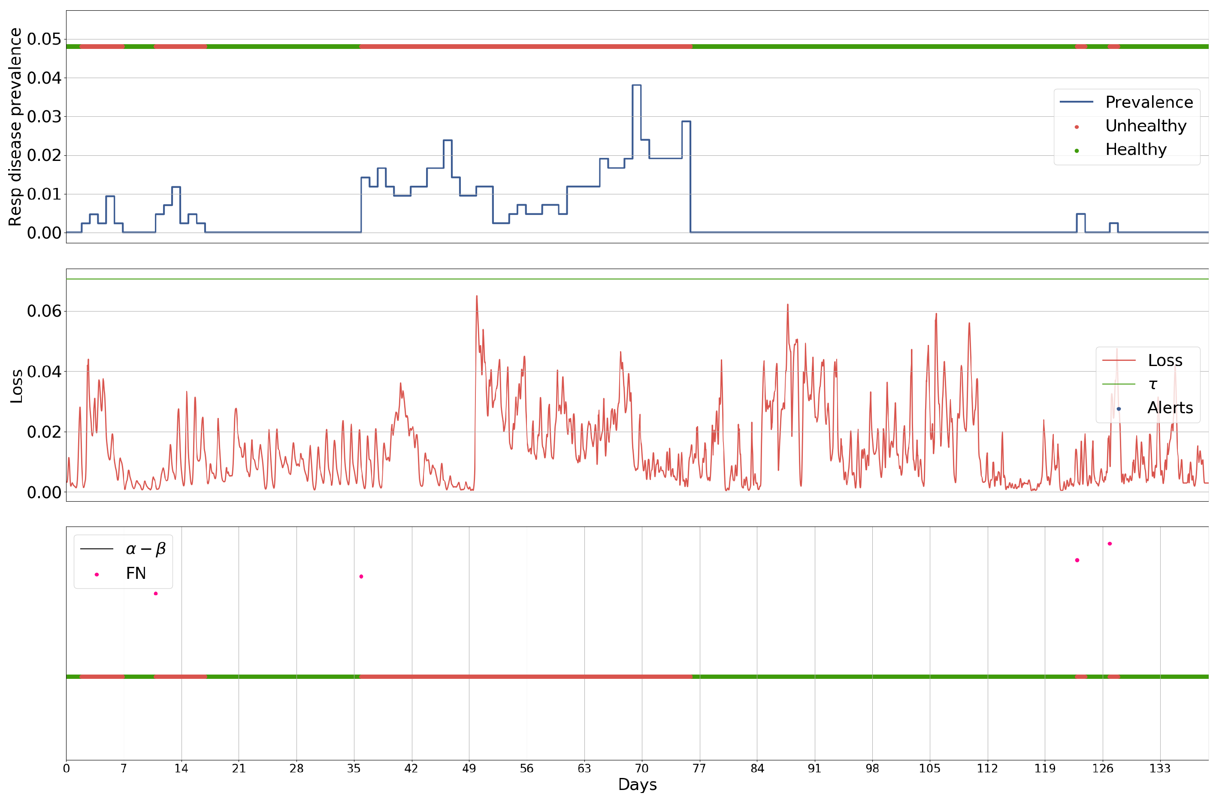Click the 0.04 tick on prevalence axis
Viewport: 1216px width, 802px height.
tap(44, 78)
